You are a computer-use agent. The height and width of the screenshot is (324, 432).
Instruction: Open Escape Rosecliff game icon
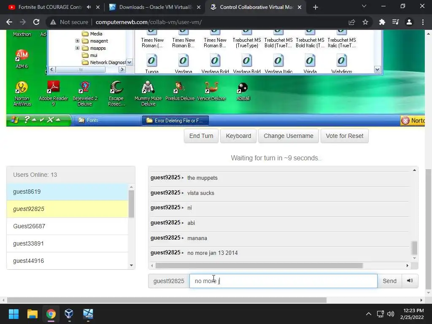click(116, 93)
